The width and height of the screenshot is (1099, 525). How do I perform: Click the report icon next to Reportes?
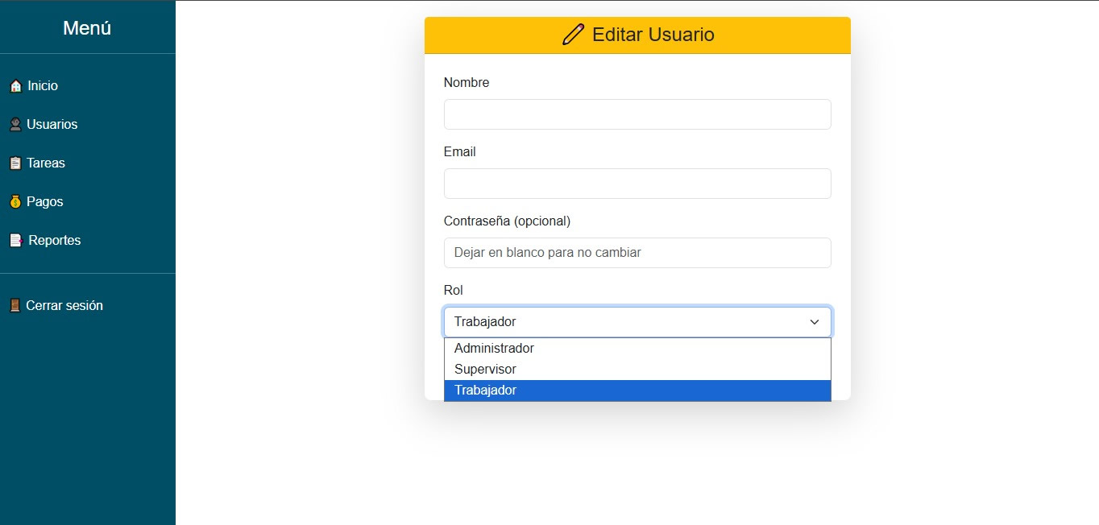16,240
